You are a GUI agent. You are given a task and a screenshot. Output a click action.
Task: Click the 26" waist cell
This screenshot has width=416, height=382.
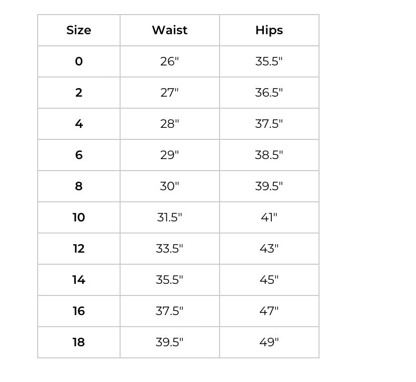click(x=169, y=61)
